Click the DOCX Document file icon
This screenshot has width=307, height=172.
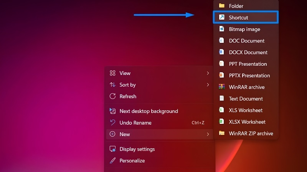pos(221,52)
